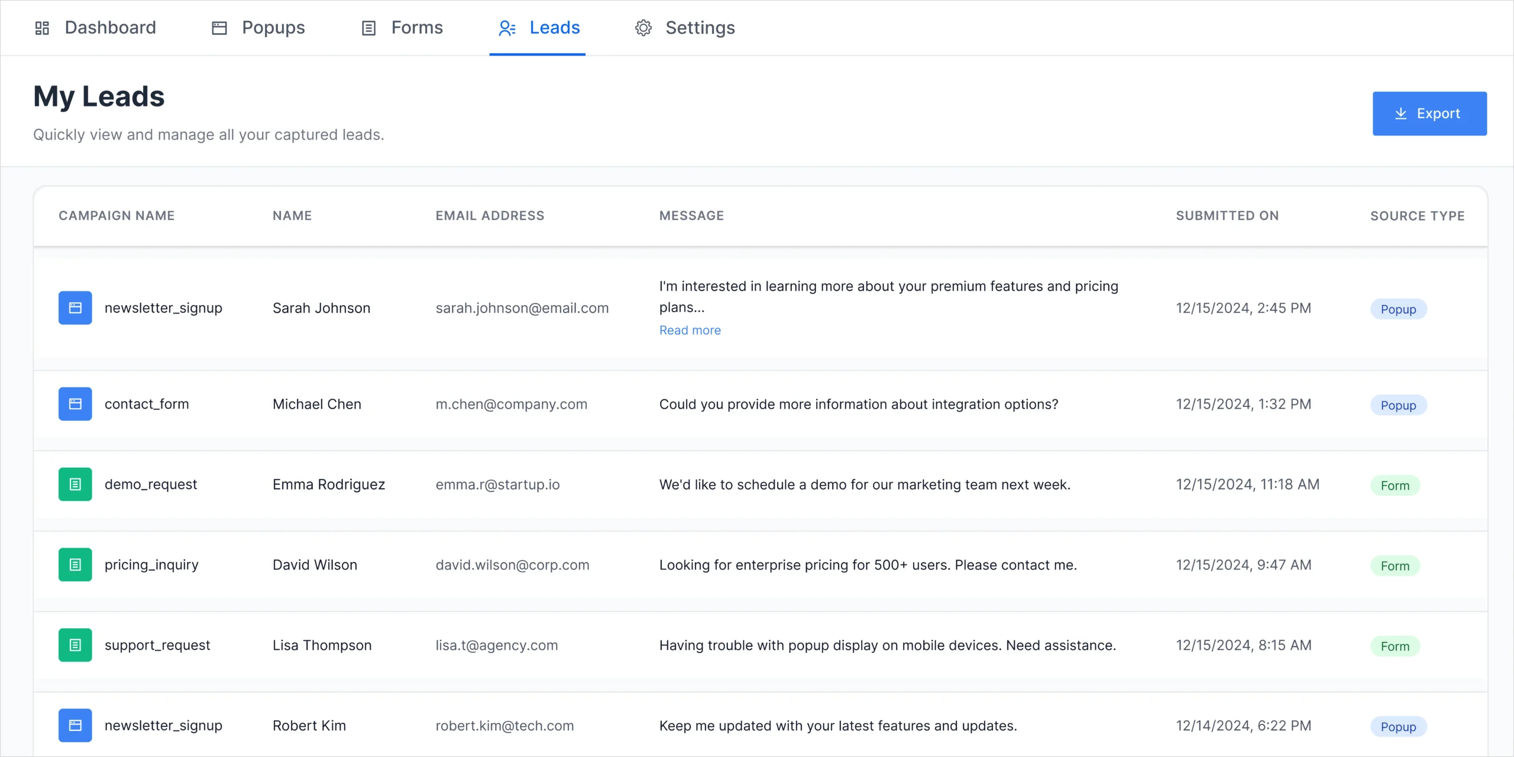Click Form badge in David Wilson row
The height and width of the screenshot is (757, 1514).
[x=1395, y=566]
